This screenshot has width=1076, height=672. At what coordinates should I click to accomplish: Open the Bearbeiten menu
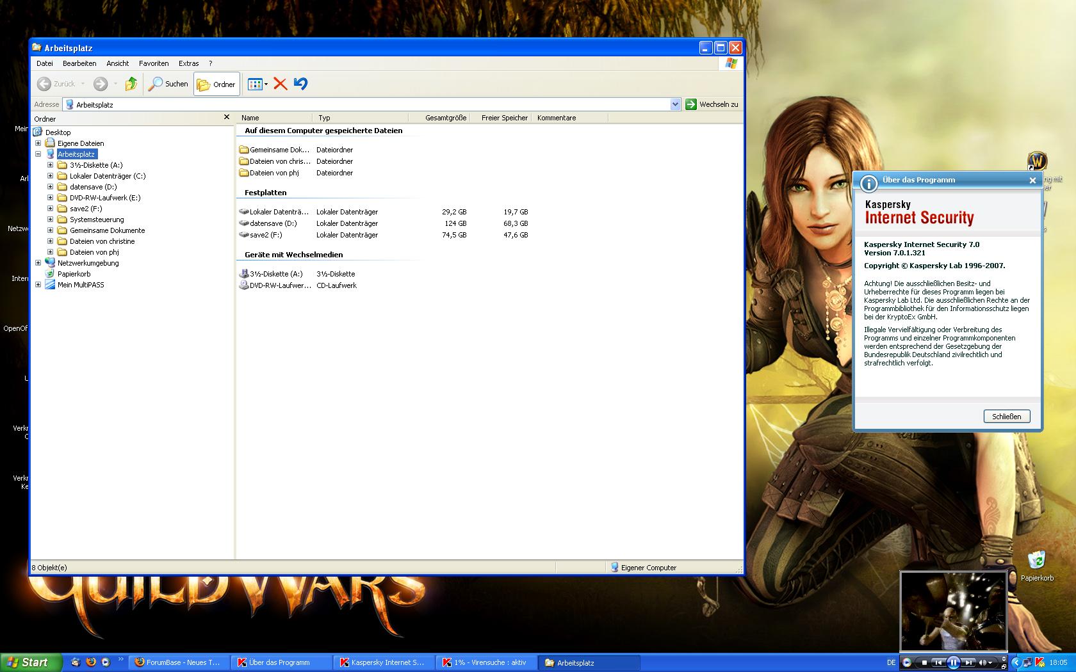coord(79,63)
